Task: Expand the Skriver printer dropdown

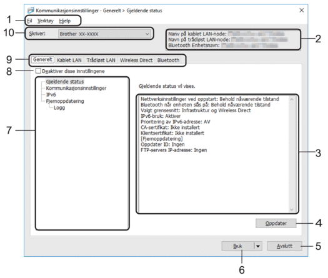Action: (x=104, y=34)
